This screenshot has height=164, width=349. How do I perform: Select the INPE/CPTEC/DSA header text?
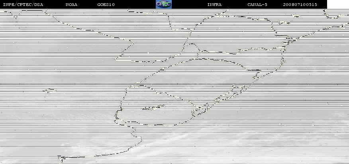(23, 4)
